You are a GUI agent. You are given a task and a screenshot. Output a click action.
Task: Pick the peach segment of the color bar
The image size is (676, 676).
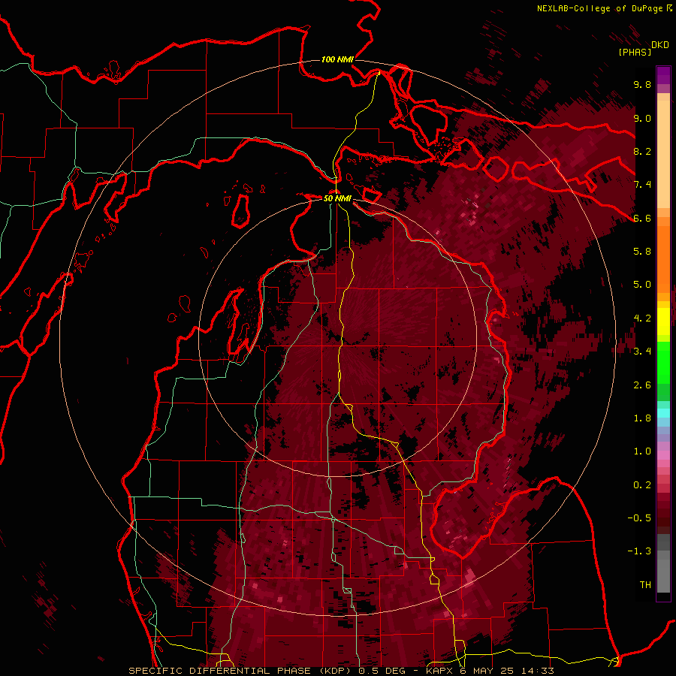[663, 155]
